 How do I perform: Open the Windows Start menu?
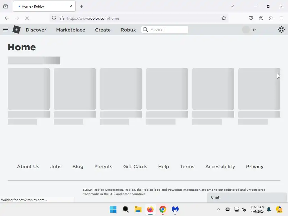pos(113,209)
